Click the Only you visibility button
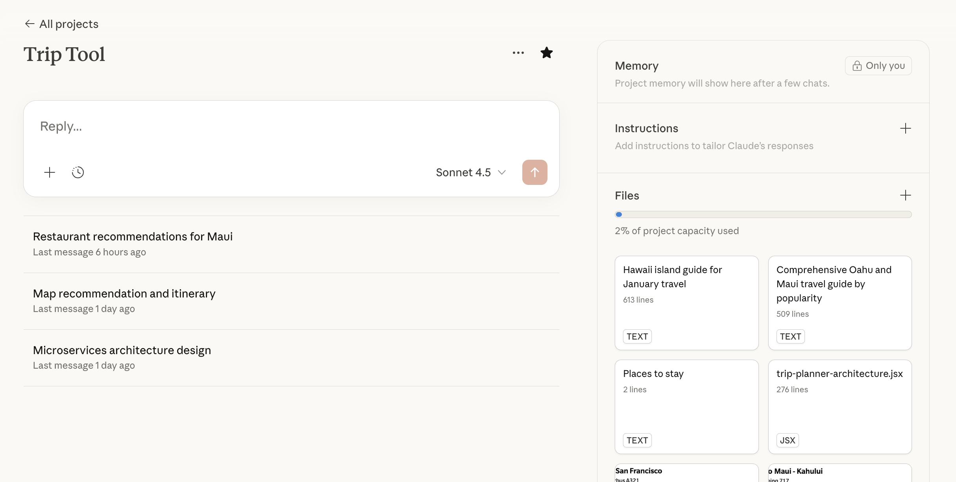This screenshot has width=956, height=482. (x=878, y=66)
